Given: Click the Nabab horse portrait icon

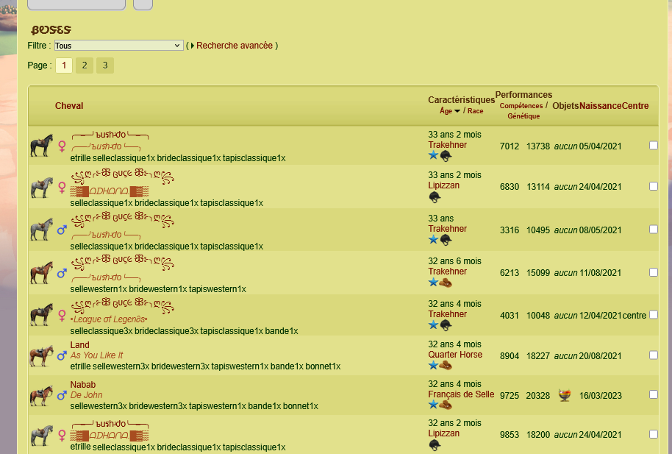Looking at the screenshot, I should pyautogui.click(x=42, y=396).
